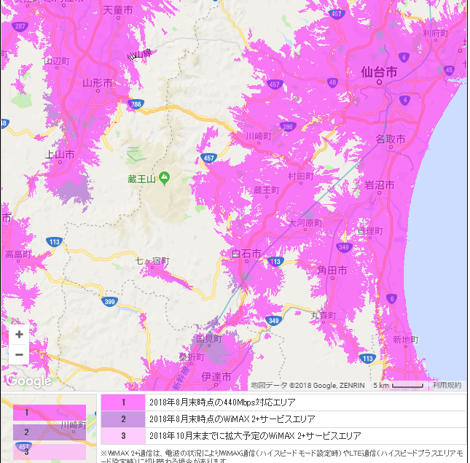Click the 新地町 town label

coord(406,340)
